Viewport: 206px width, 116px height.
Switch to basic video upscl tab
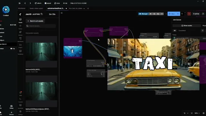click(36, 8)
